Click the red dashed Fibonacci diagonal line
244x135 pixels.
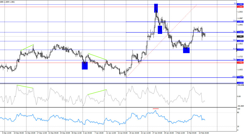point(161,41)
